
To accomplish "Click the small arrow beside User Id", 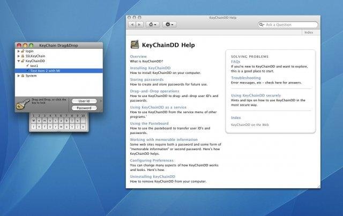I will pyautogui.click(x=101, y=101).
